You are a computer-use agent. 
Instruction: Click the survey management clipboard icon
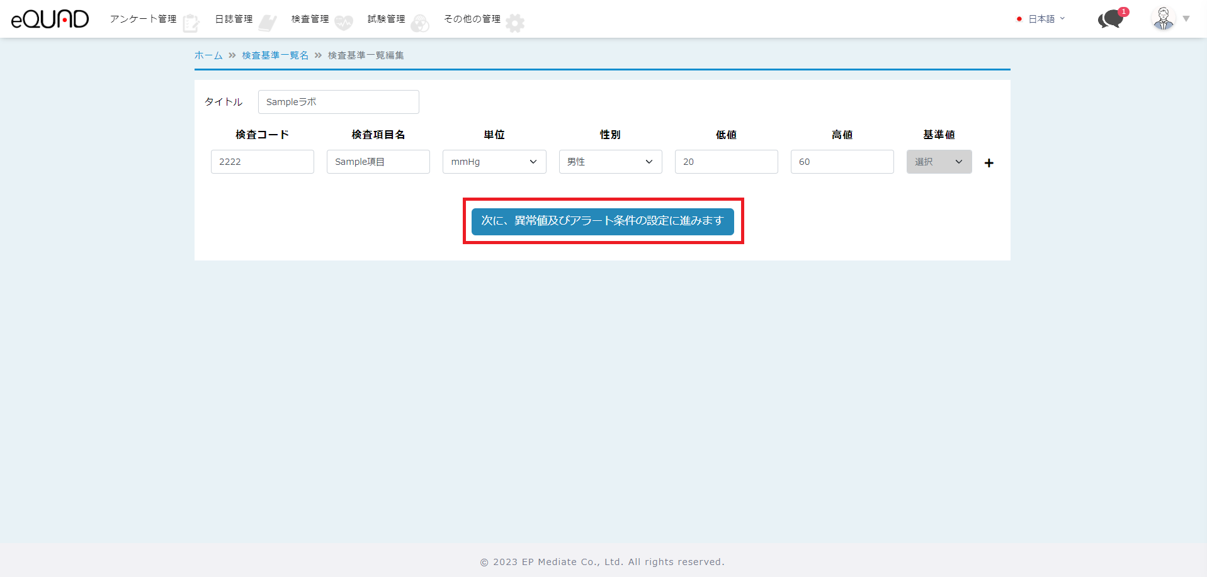191,23
